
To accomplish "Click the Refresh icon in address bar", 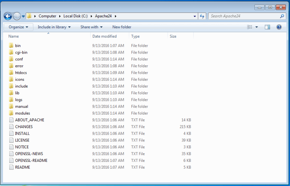I will (202, 16).
